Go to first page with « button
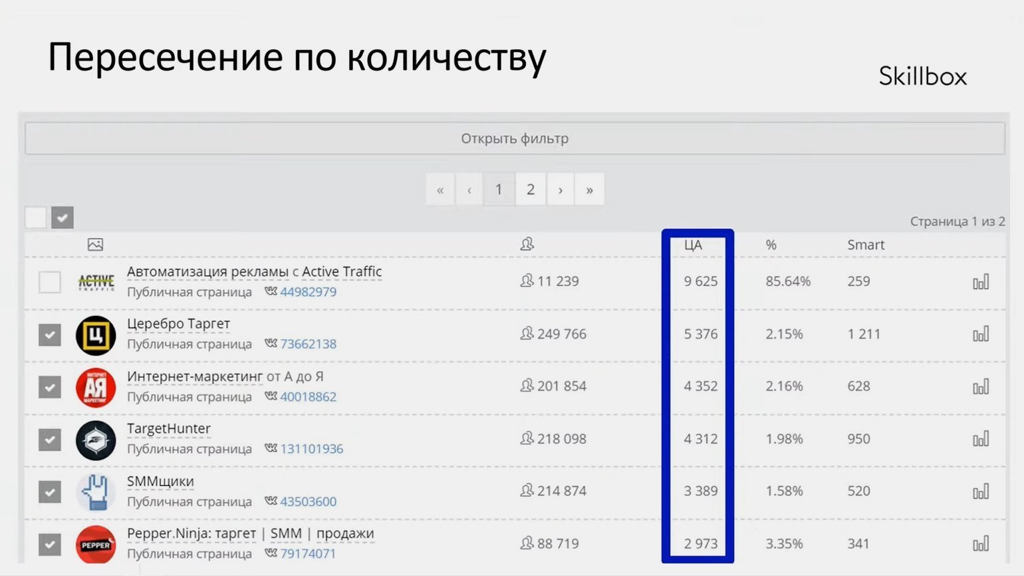Viewport: 1024px width, 576px height. point(440,190)
